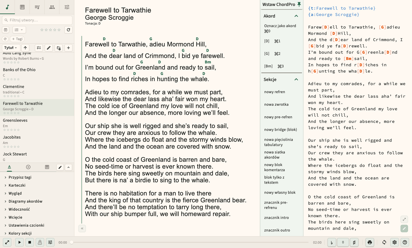Expand the Przypisz tagi section
The width and height of the screenshot is (412, 248).
coord(37,177)
